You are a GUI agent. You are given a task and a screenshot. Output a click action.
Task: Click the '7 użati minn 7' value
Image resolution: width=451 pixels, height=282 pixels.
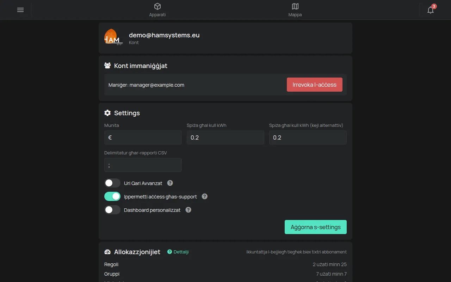(x=332, y=274)
